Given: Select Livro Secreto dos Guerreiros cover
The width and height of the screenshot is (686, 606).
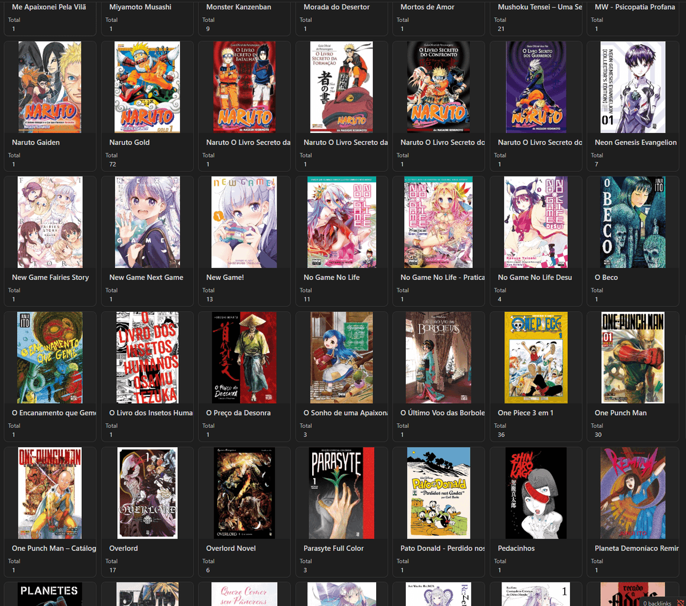Looking at the screenshot, I should pos(536,87).
